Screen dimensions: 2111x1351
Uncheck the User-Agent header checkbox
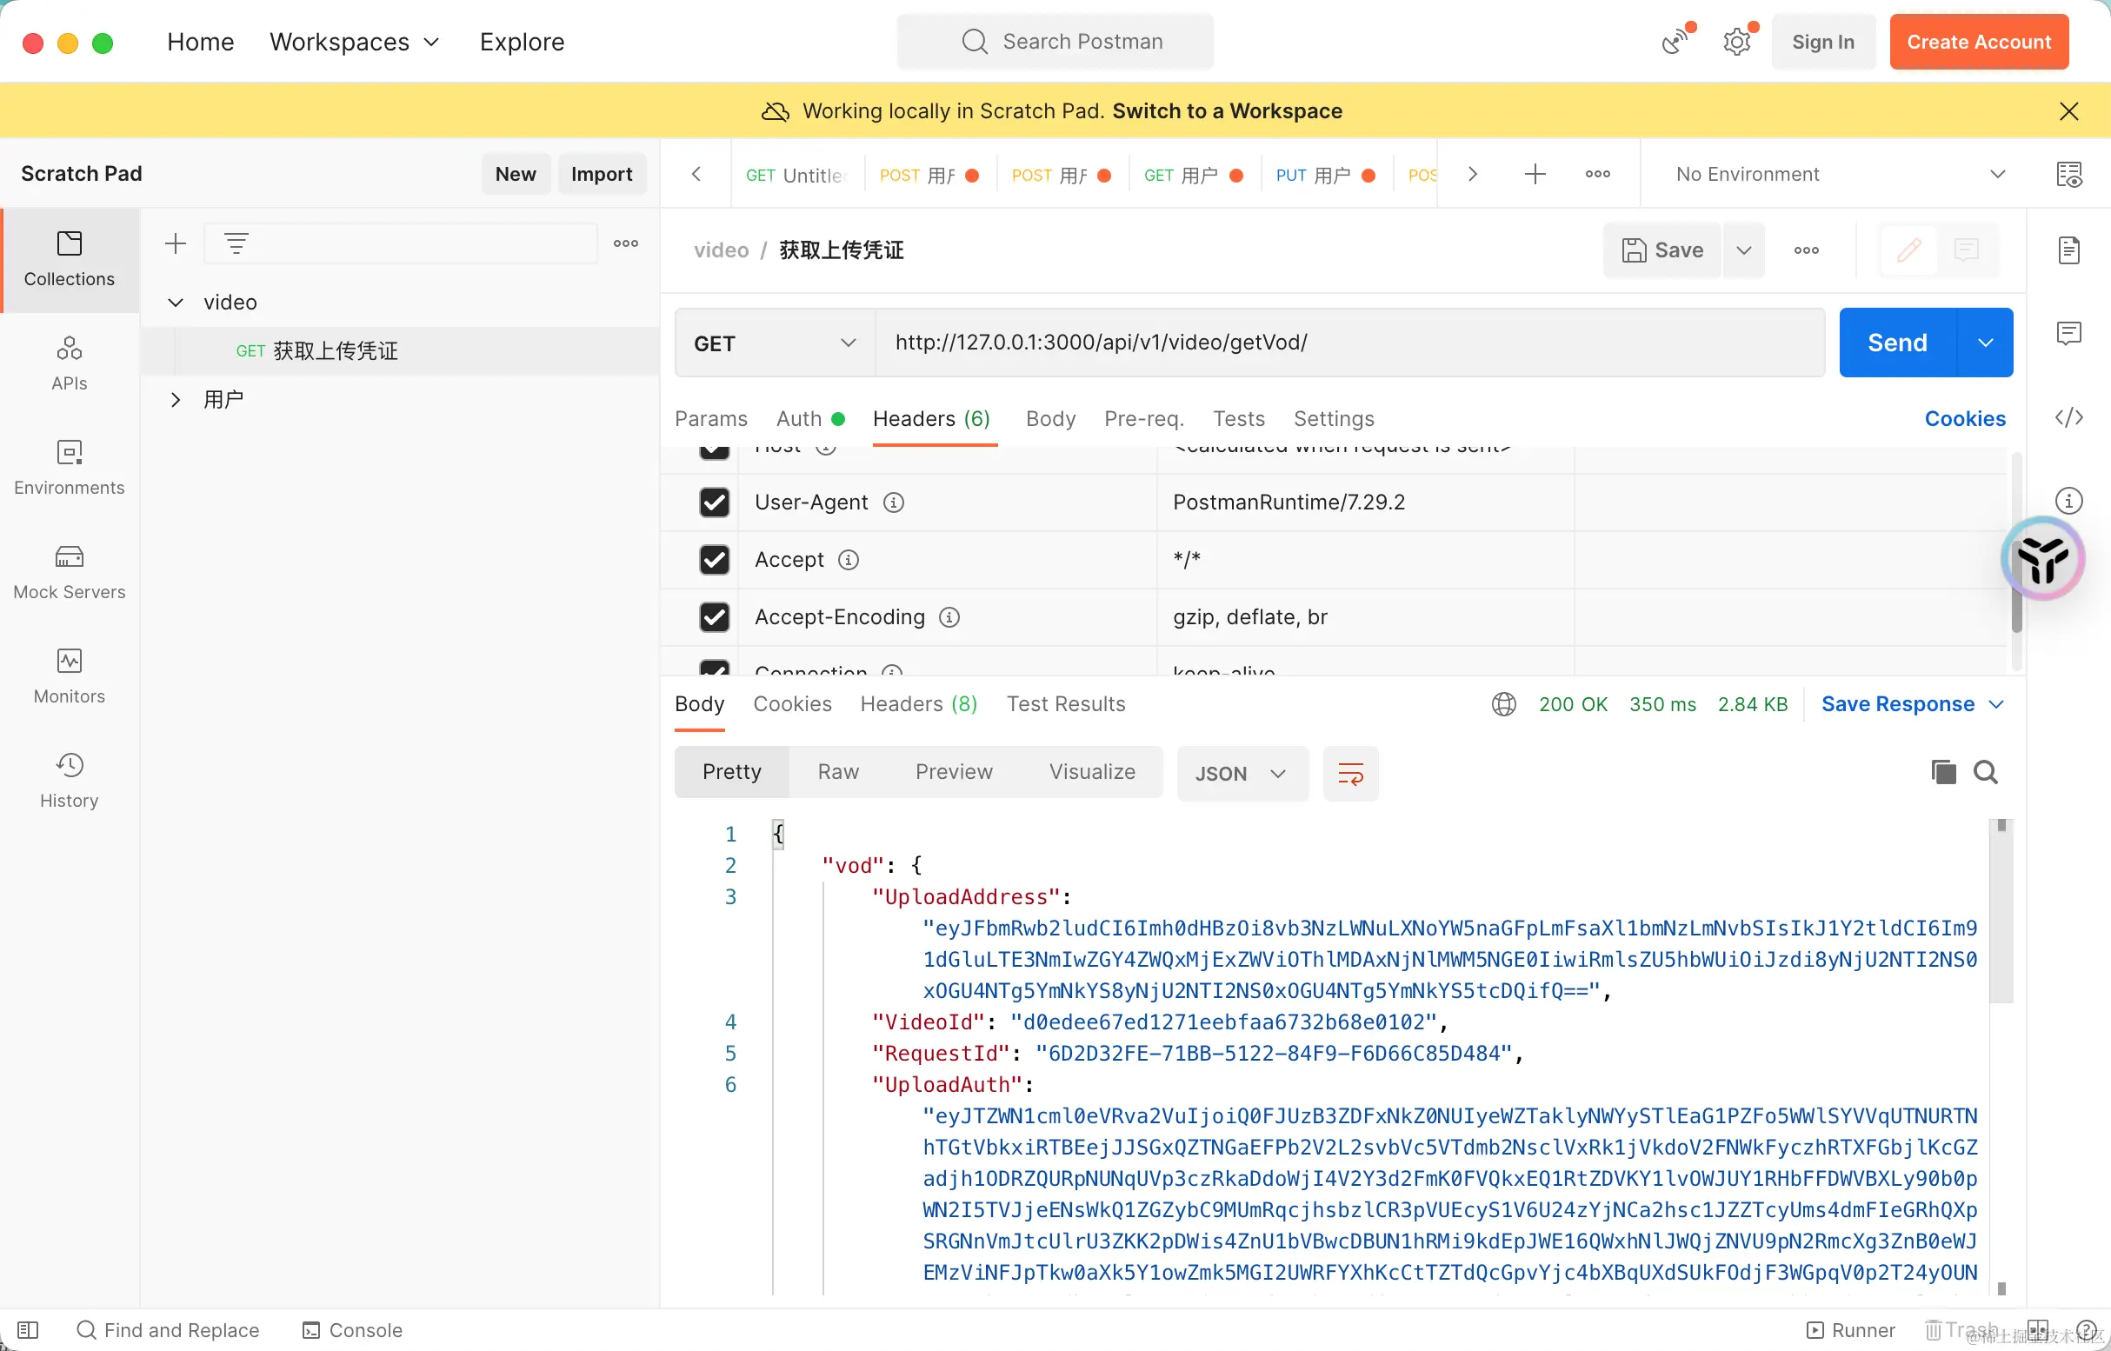point(714,502)
